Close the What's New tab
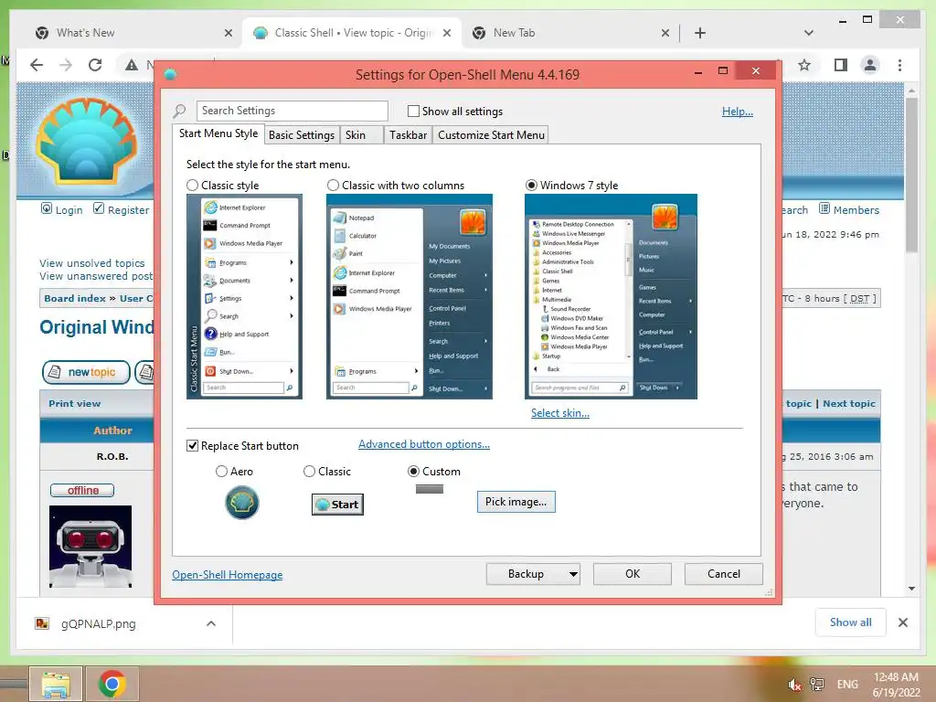Screen dimensions: 936x702 point(228,34)
